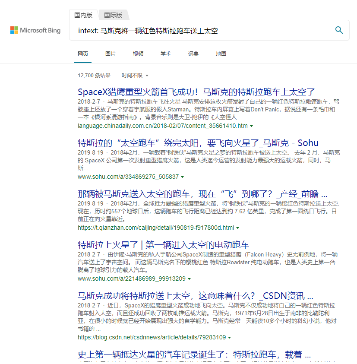Screen dimensions: 357x364
Task: Open the 特斯拉上火星了 result title
Action: [164, 245]
